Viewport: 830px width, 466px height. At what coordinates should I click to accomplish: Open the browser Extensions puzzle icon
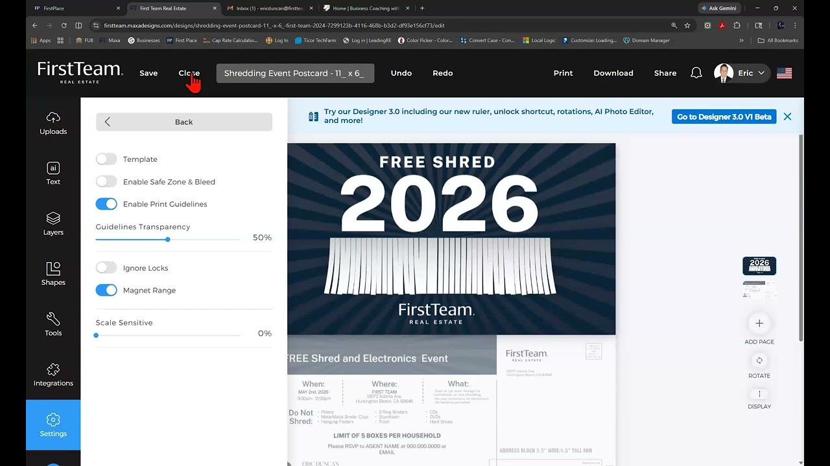[x=737, y=25]
